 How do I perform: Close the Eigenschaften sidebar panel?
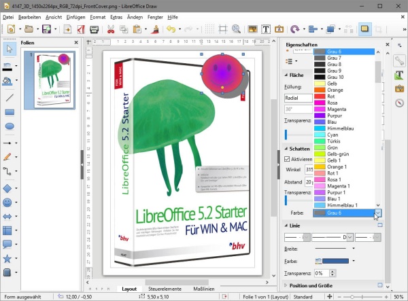tap(388, 44)
